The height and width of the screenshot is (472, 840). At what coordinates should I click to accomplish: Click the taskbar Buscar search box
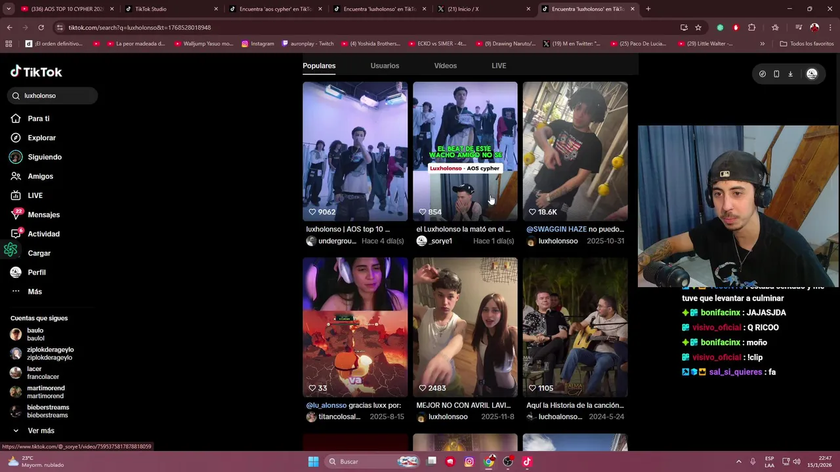coord(372,462)
